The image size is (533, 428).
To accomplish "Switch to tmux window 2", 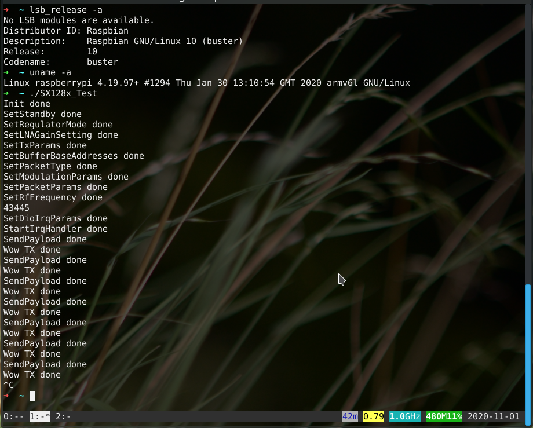I will point(63,416).
